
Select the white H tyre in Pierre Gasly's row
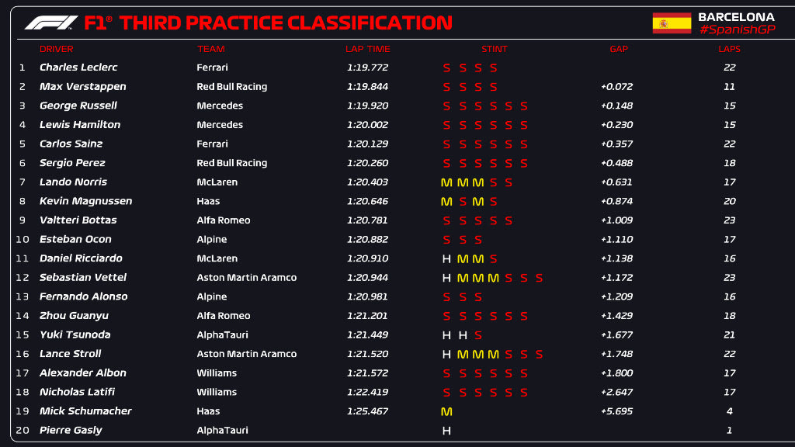tap(446, 431)
